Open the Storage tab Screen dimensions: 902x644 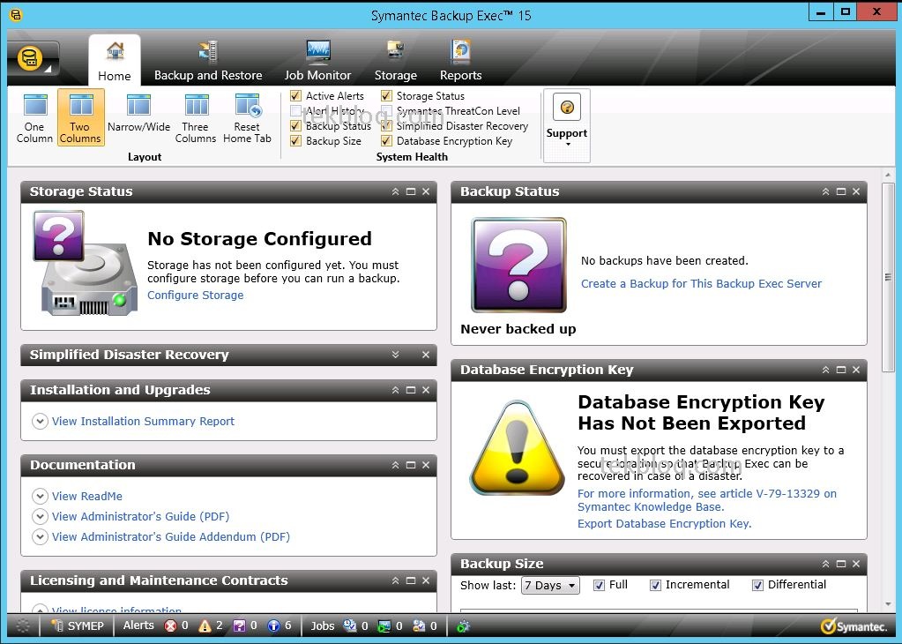click(395, 60)
